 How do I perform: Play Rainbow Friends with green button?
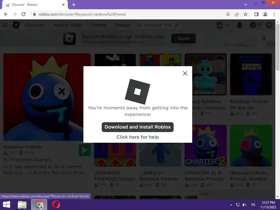click(x=84, y=150)
